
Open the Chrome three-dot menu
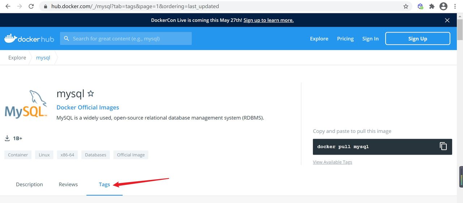[x=455, y=6]
